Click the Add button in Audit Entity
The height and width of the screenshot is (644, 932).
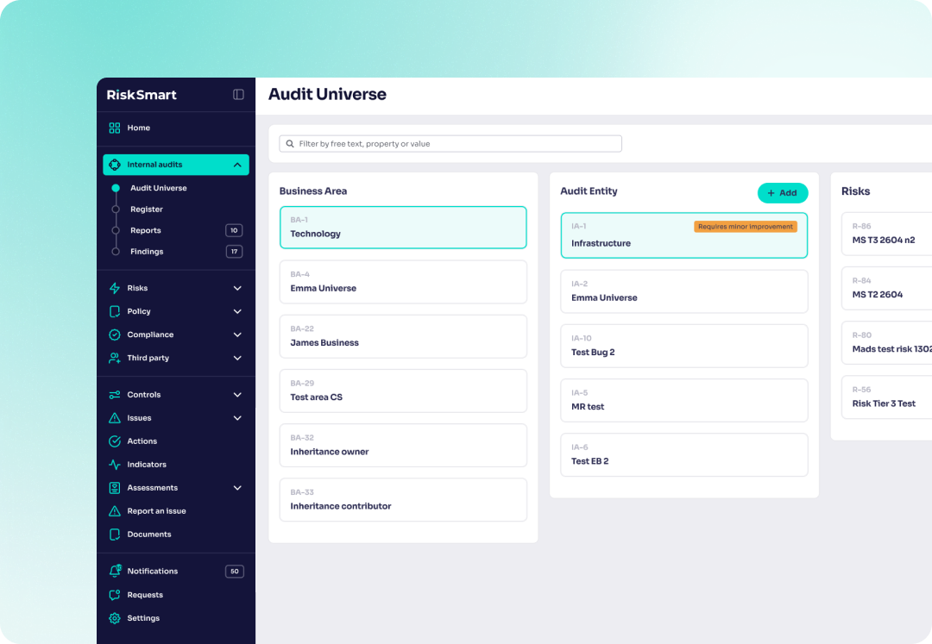(x=782, y=192)
